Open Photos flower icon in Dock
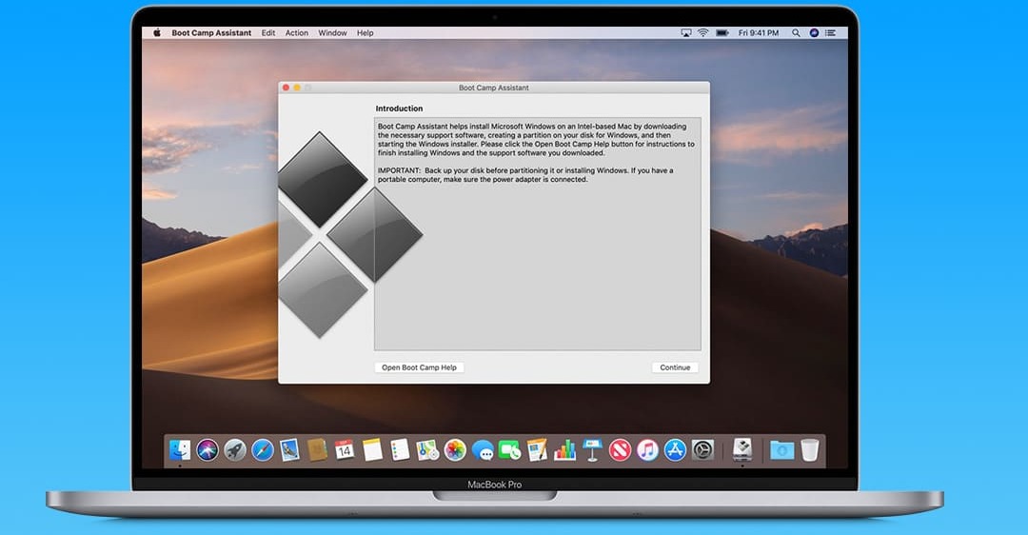The width and height of the screenshot is (1028, 535). pyautogui.click(x=455, y=450)
